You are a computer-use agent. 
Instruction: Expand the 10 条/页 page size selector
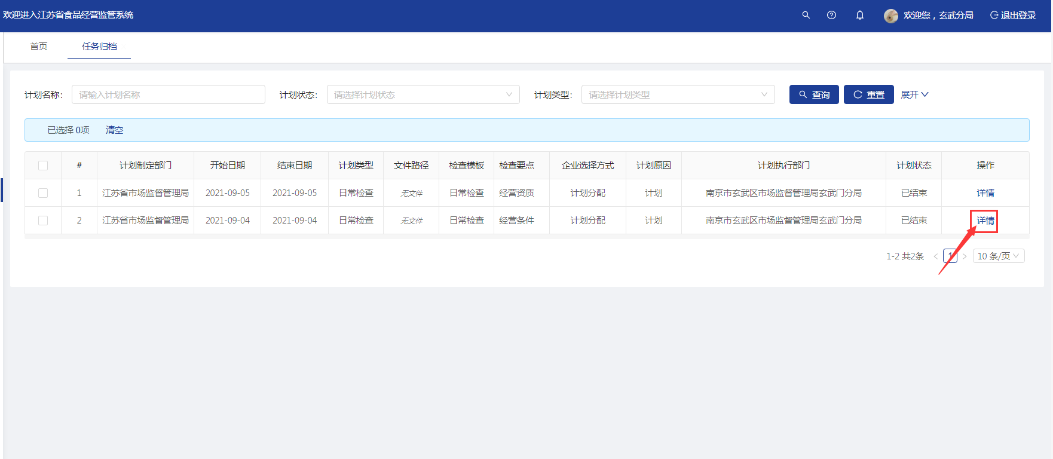click(x=998, y=256)
